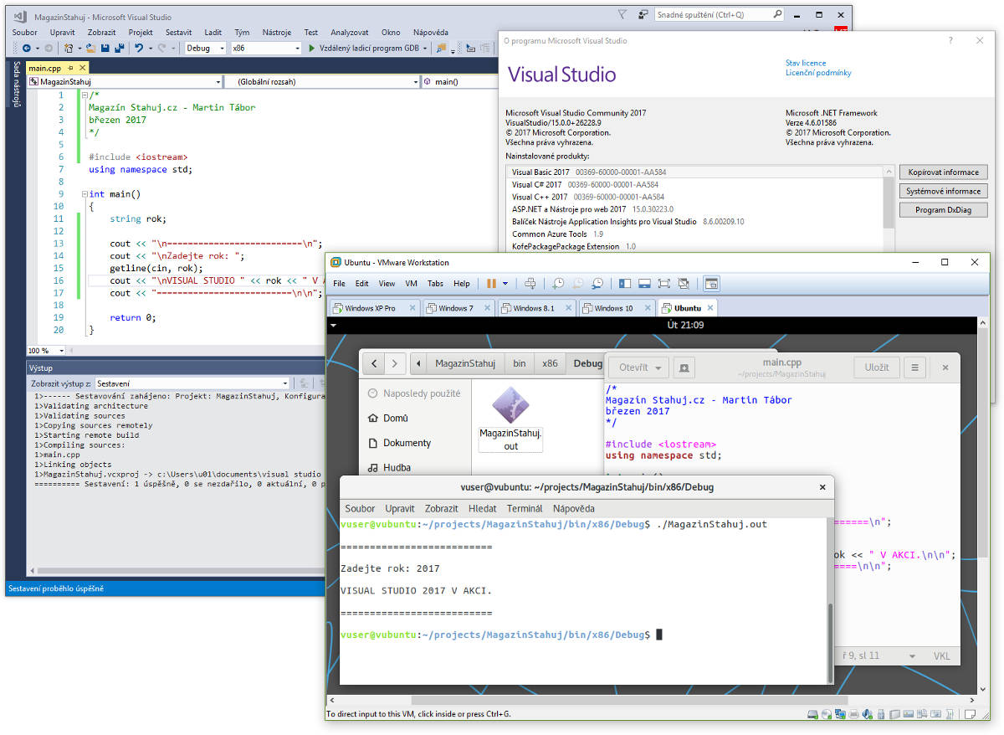The height and width of the screenshot is (735, 1004).
Task: Click the bin breadcrumb in file manager
Action: pos(520,364)
